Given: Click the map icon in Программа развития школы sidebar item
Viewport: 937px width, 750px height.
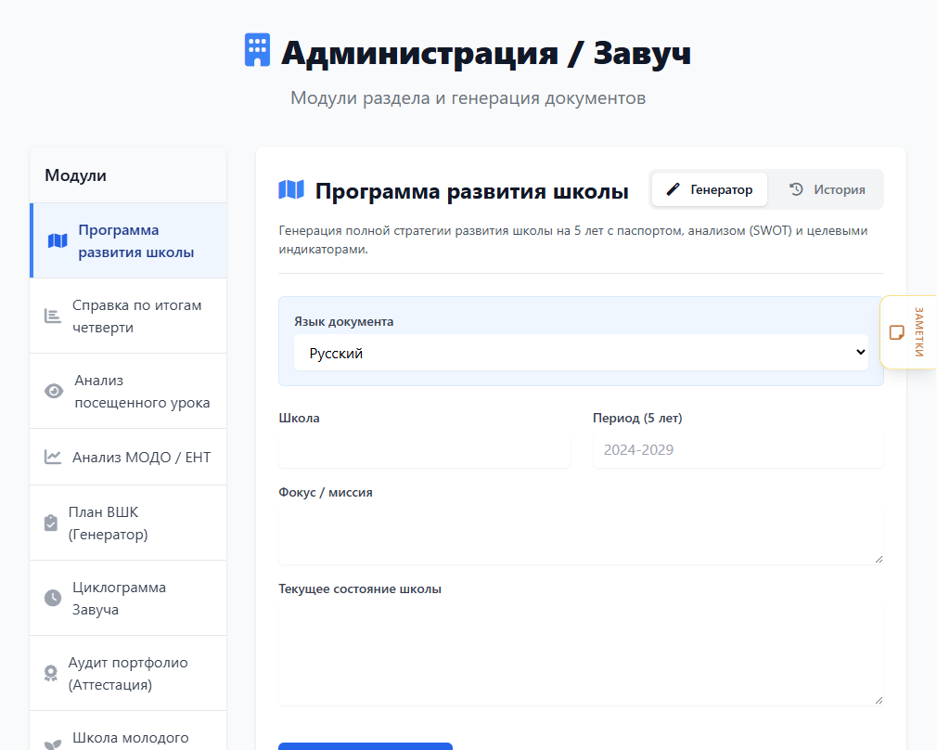Looking at the screenshot, I should point(58,241).
